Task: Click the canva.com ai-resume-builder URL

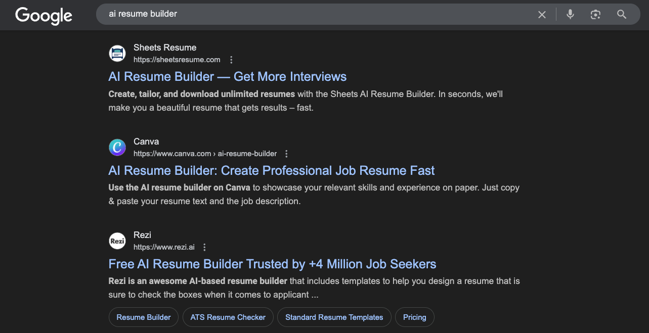Action: pyautogui.click(x=205, y=154)
